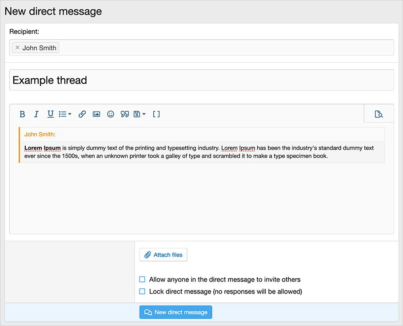The image size is (403, 326).
Task: Click inside the Recipient input box
Action: [222, 48]
